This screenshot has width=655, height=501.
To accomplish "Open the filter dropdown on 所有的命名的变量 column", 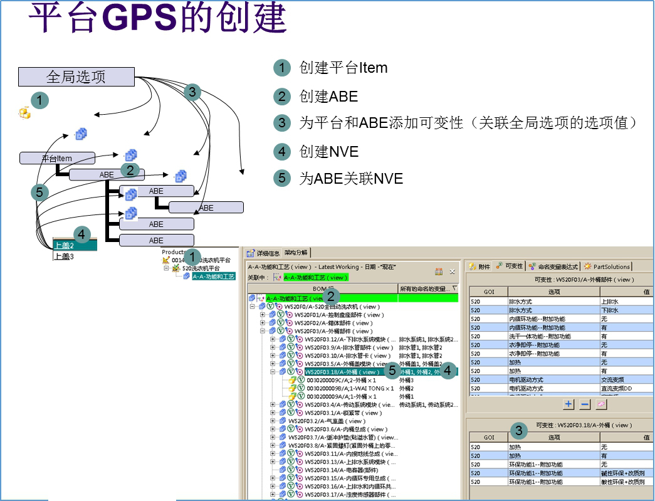I will pos(454,288).
